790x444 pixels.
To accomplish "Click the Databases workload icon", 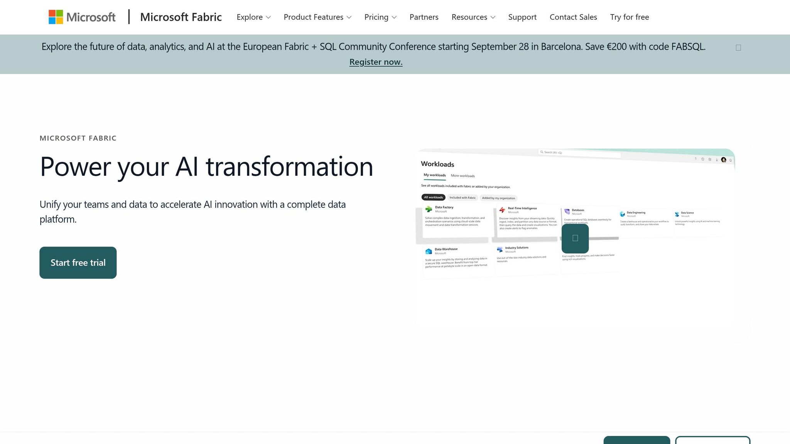I will coord(567,212).
